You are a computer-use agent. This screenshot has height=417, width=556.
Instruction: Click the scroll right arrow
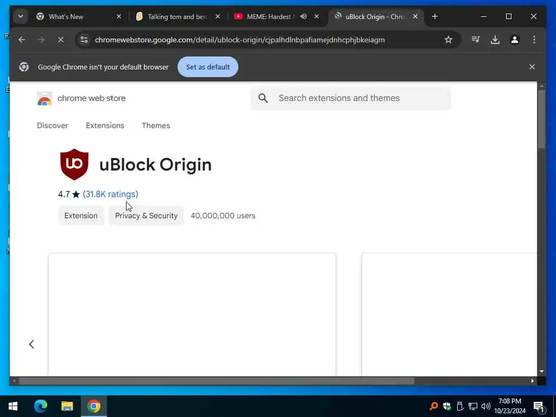click(532, 381)
